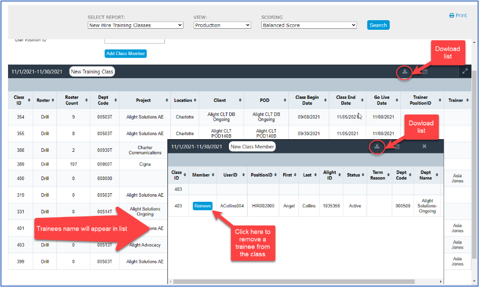Click the Add Class Member button

click(x=126, y=53)
